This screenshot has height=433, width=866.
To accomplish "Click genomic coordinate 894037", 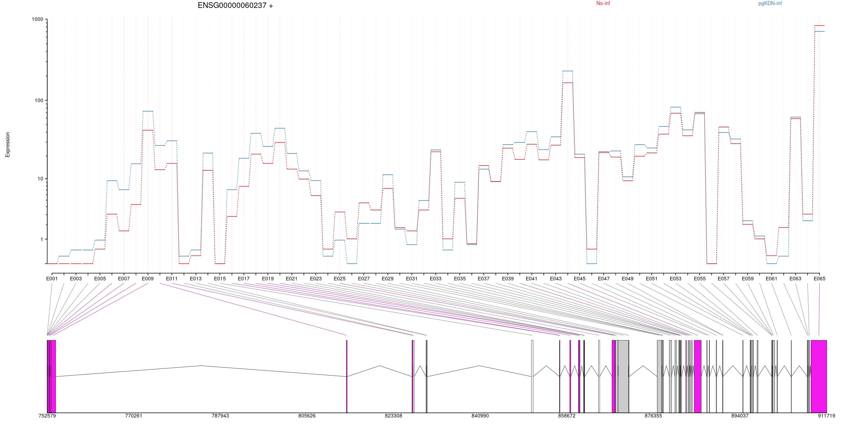I will [740, 416].
